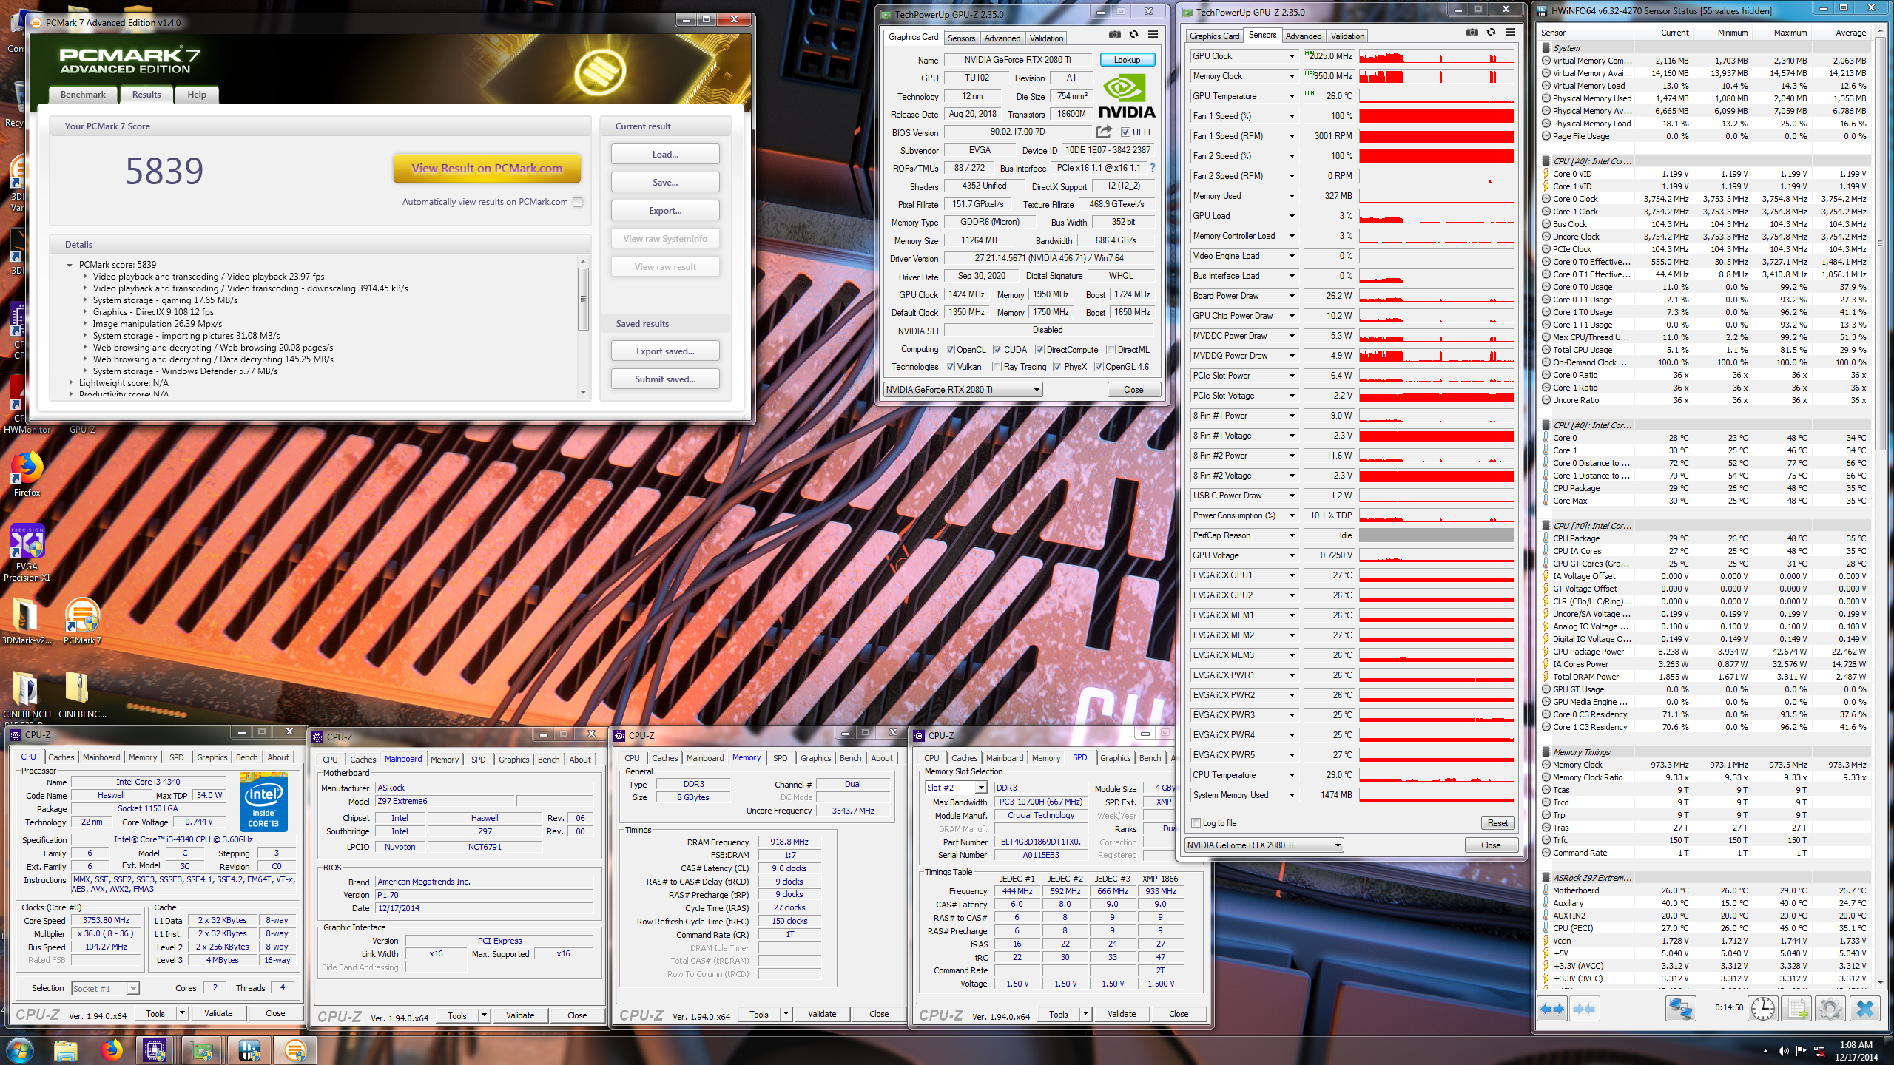Open PCMark Help tab

tap(197, 95)
